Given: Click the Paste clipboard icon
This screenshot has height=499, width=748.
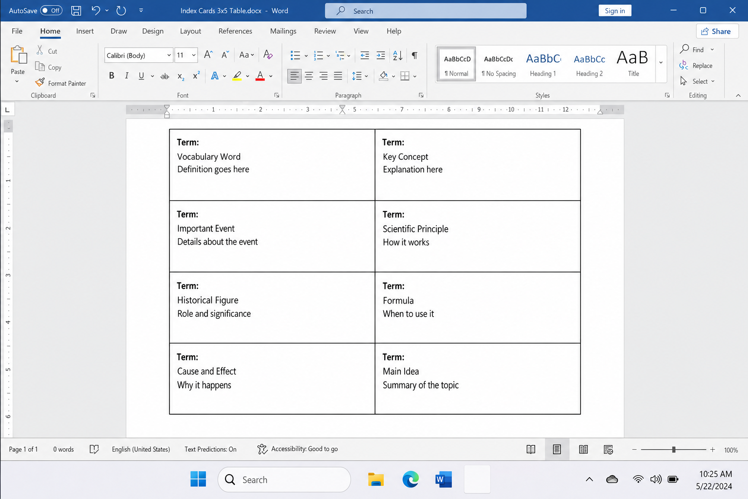Looking at the screenshot, I should point(19,55).
